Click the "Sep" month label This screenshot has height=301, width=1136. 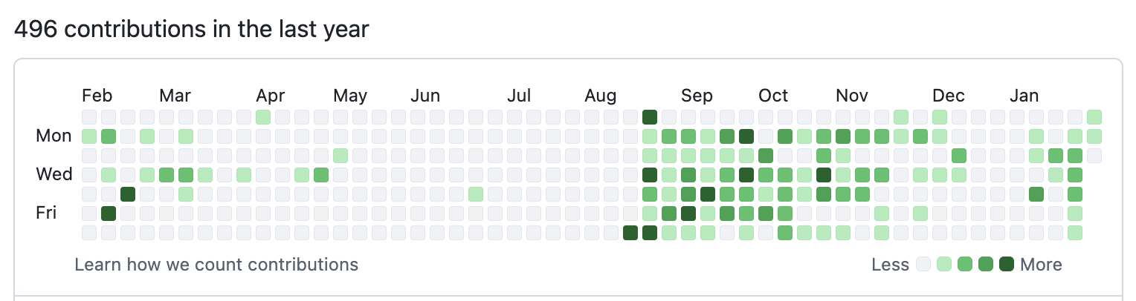pos(697,96)
